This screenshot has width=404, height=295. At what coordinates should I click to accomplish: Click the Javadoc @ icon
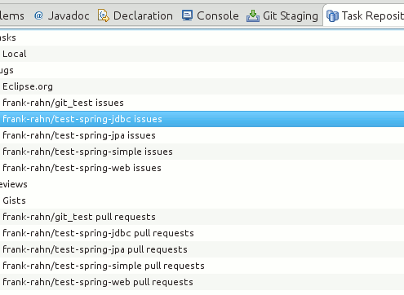(x=38, y=15)
